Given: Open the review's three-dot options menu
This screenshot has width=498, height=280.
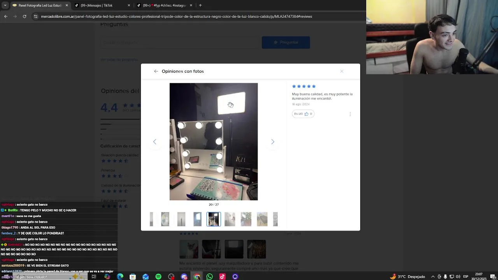Looking at the screenshot, I should point(350,114).
